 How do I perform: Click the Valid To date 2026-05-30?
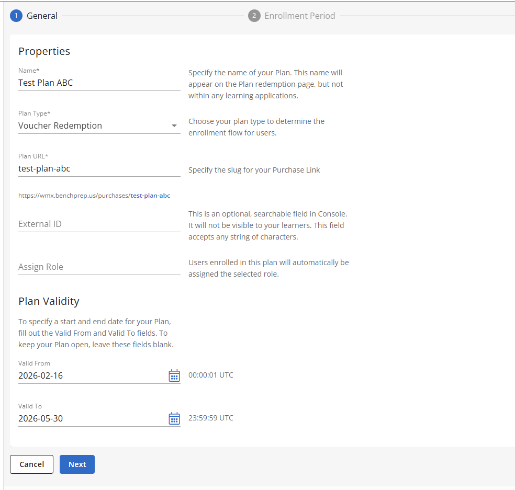[x=41, y=418]
